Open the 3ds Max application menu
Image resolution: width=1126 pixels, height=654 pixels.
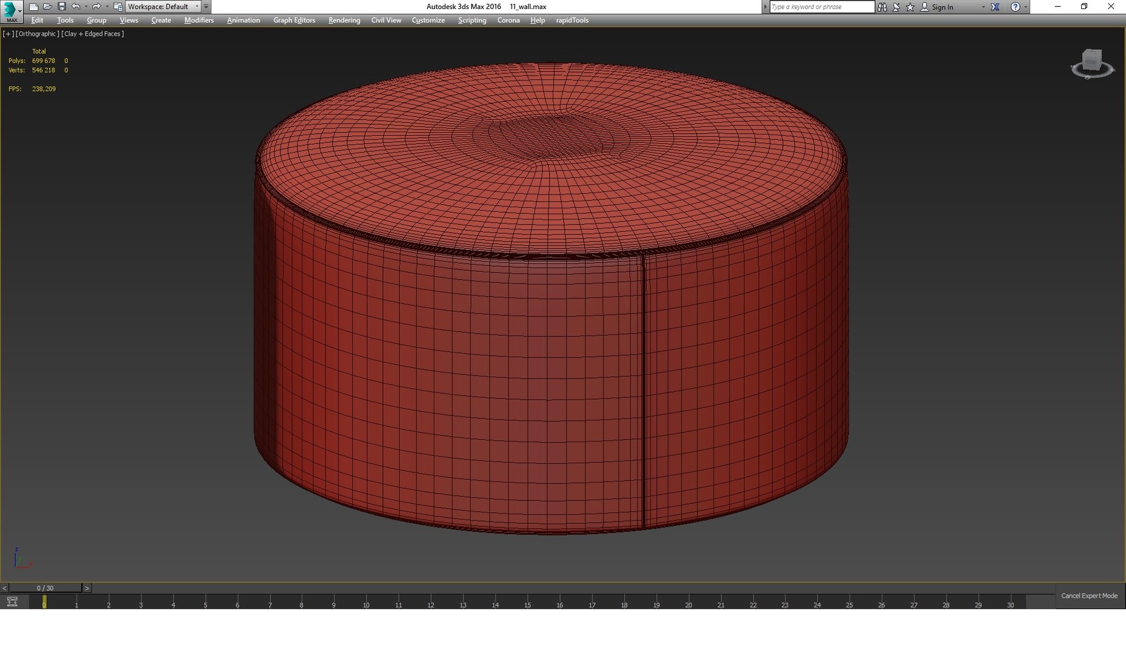[x=12, y=12]
